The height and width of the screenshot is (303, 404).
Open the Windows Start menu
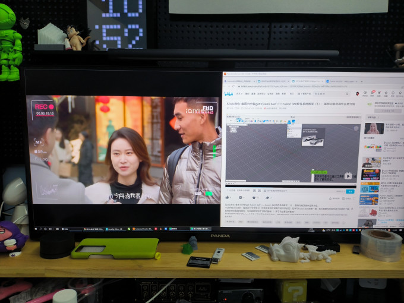tap(36, 229)
